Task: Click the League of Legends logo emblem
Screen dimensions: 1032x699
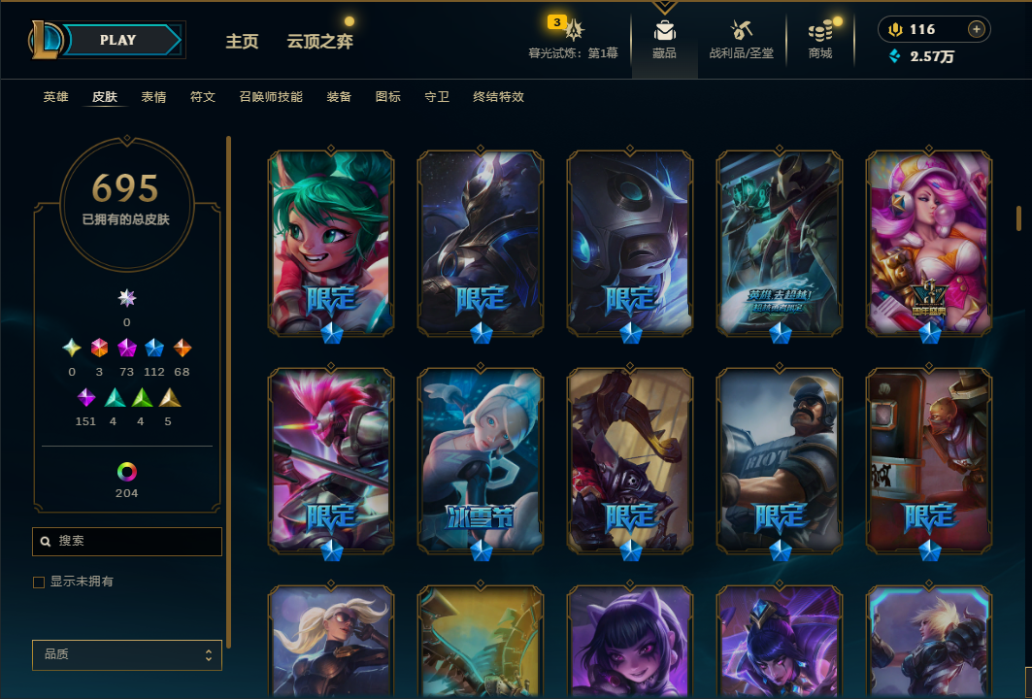Action: click(45, 40)
